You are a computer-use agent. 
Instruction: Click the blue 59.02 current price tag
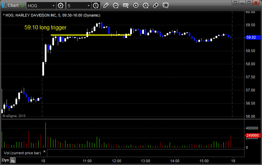coord(252,37)
